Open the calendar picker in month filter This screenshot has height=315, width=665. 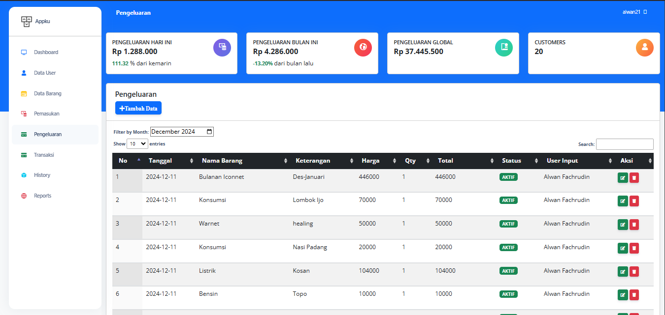point(209,132)
